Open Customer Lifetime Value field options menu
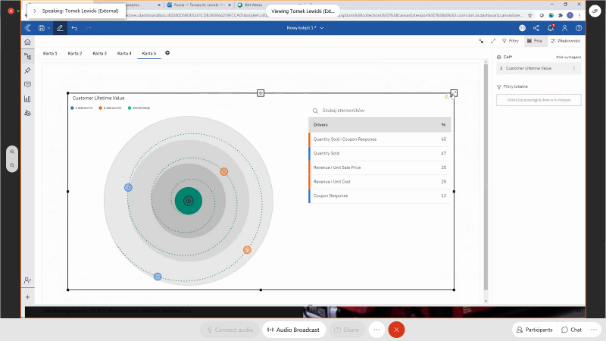The width and height of the screenshot is (606, 341). (573, 68)
